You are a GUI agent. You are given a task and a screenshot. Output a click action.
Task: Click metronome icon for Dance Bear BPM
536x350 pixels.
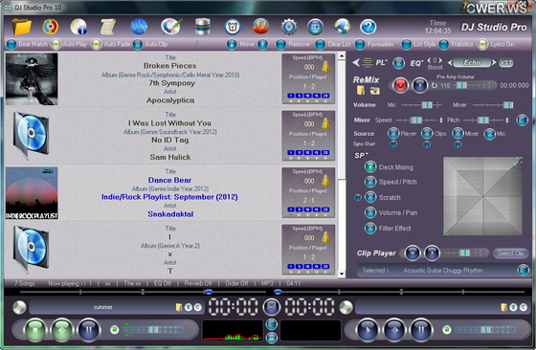tap(325, 181)
